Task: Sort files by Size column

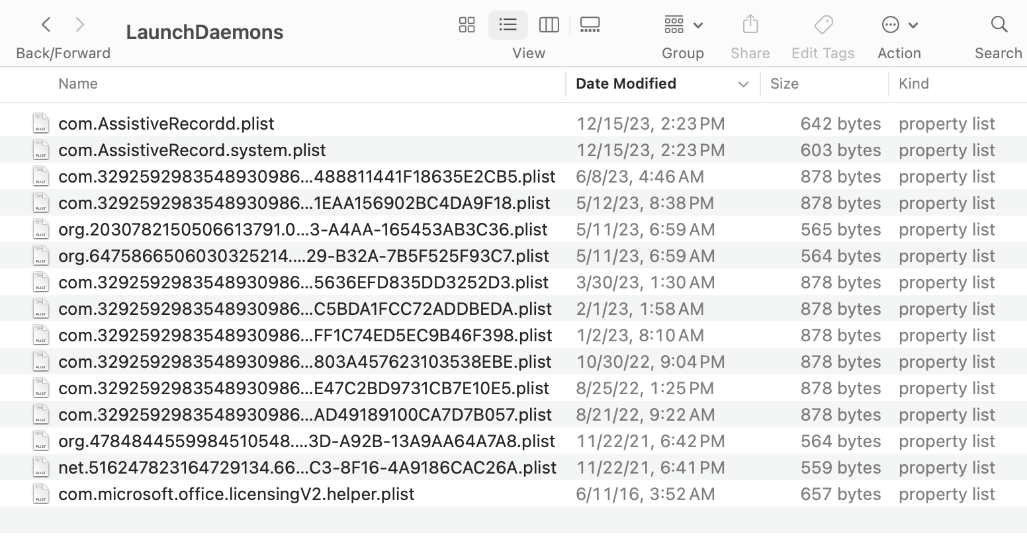Action: coord(784,84)
